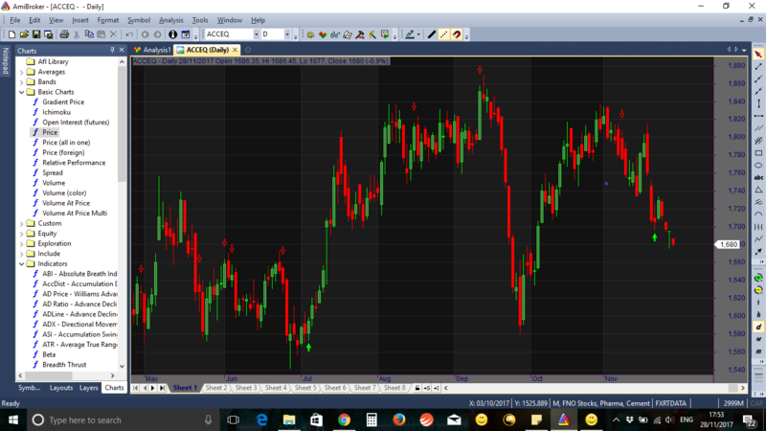Toggle the dashed line style button
The height and width of the screenshot is (431, 766).
pos(443,34)
